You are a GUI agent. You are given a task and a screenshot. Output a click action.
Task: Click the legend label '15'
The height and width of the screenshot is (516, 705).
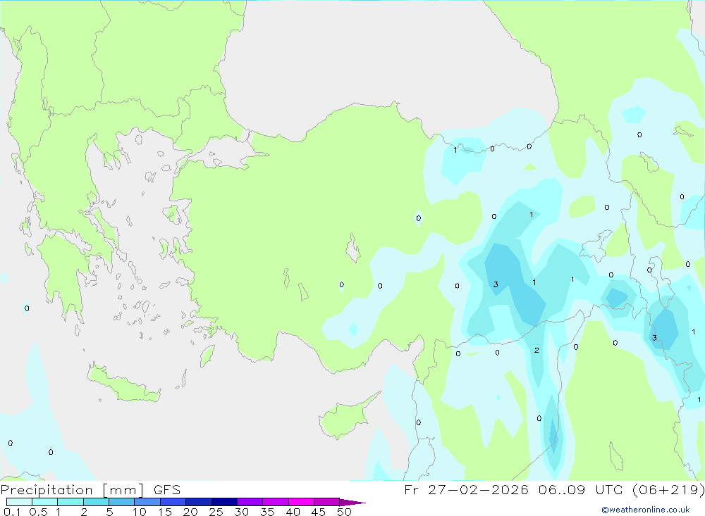[165, 512]
